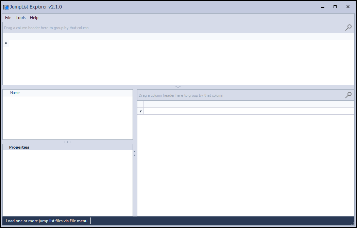Click the filter row icon in the lower-right grid
Viewport: 357px width, 228px height.
pos(140,111)
